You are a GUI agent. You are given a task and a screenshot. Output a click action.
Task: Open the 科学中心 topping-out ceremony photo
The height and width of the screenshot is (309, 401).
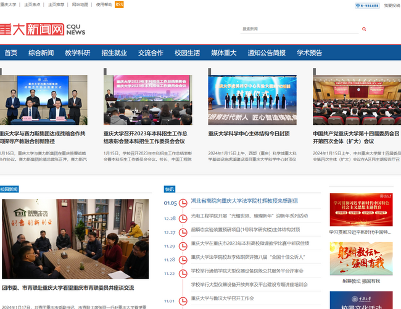tap(252, 100)
